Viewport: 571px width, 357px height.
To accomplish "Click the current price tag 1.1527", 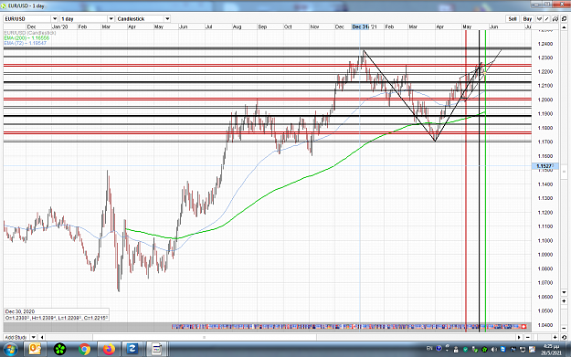I will tap(545, 166).
